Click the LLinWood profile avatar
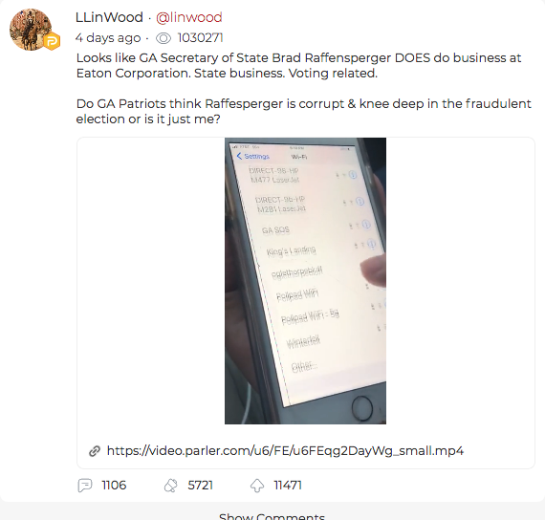This screenshot has width=545, height=520. pyautogui.click(x=31, y=30)
